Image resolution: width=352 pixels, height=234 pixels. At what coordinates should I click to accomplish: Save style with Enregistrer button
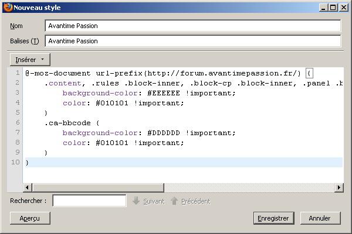pyautogui.click(x=273, y=218)
